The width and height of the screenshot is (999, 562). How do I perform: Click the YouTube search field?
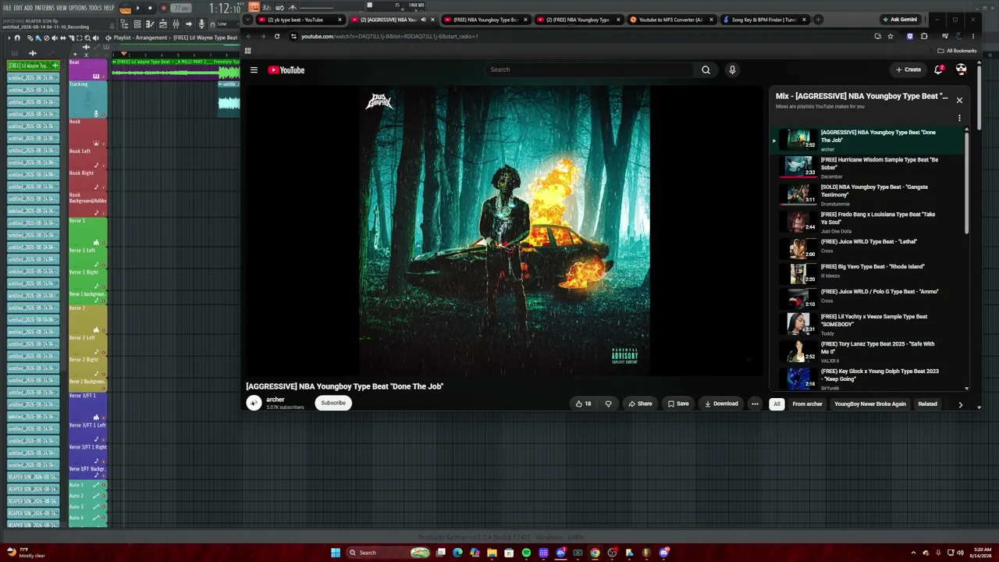[588, 69]
